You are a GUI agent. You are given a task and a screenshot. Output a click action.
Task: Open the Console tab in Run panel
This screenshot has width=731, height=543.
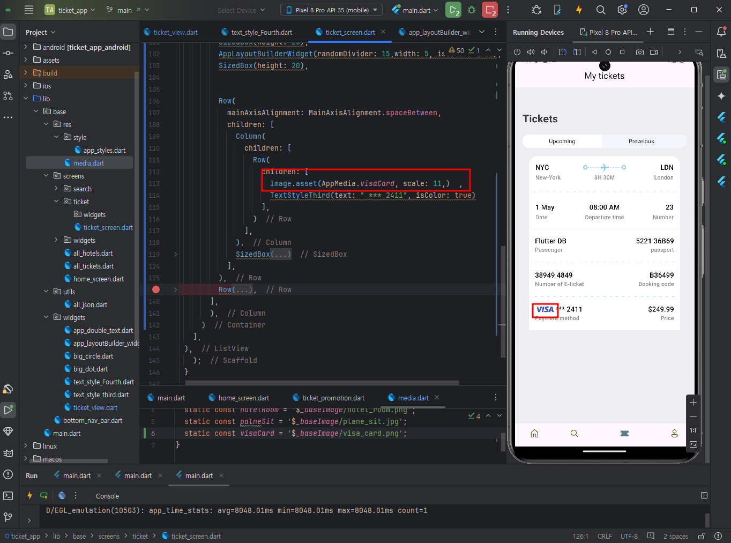(107, 496)
